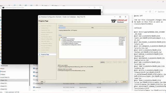Select the Completing Database Creation row
166x93 pixels.
point(92,43)
